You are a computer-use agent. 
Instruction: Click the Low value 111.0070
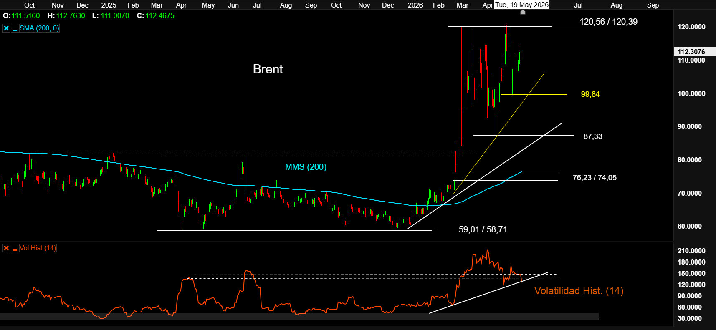point(115,16)
